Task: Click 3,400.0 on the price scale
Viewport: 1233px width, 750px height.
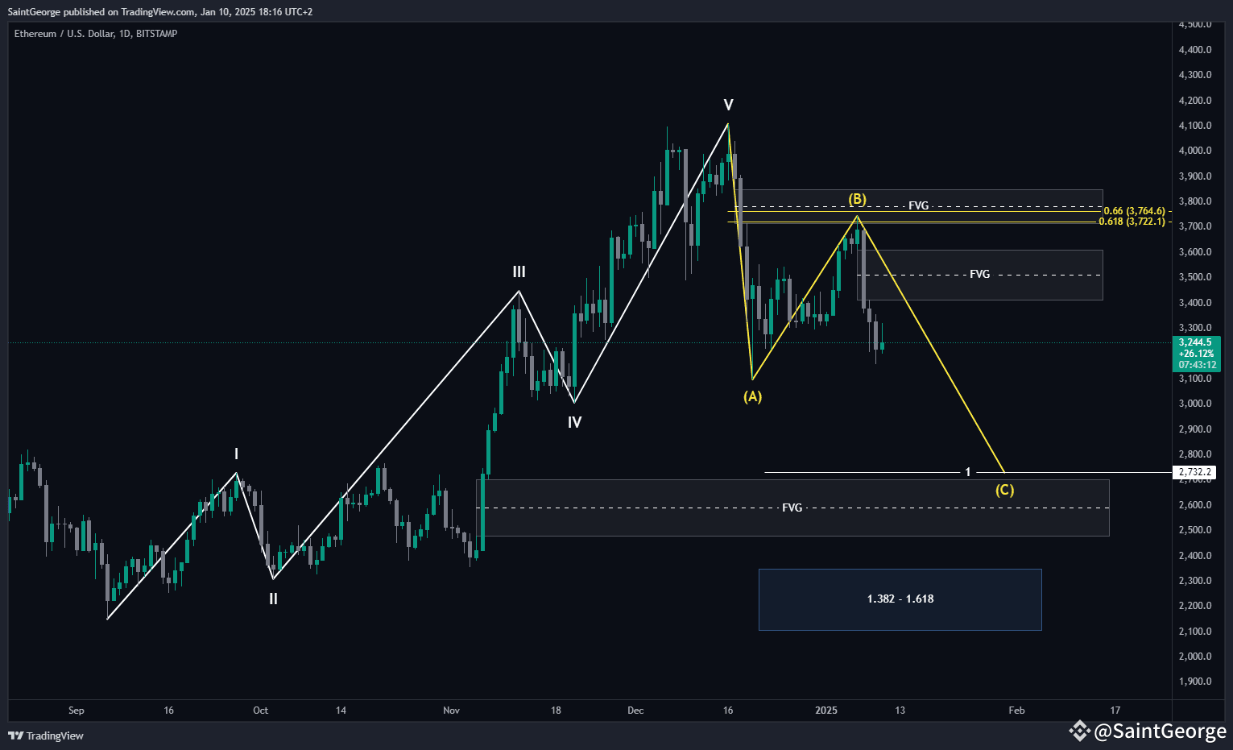Action: (x=1195, y=303)
